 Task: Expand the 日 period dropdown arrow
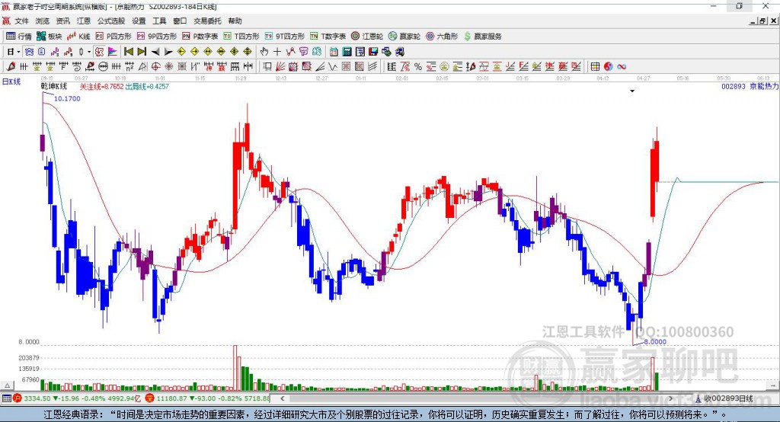18,52
